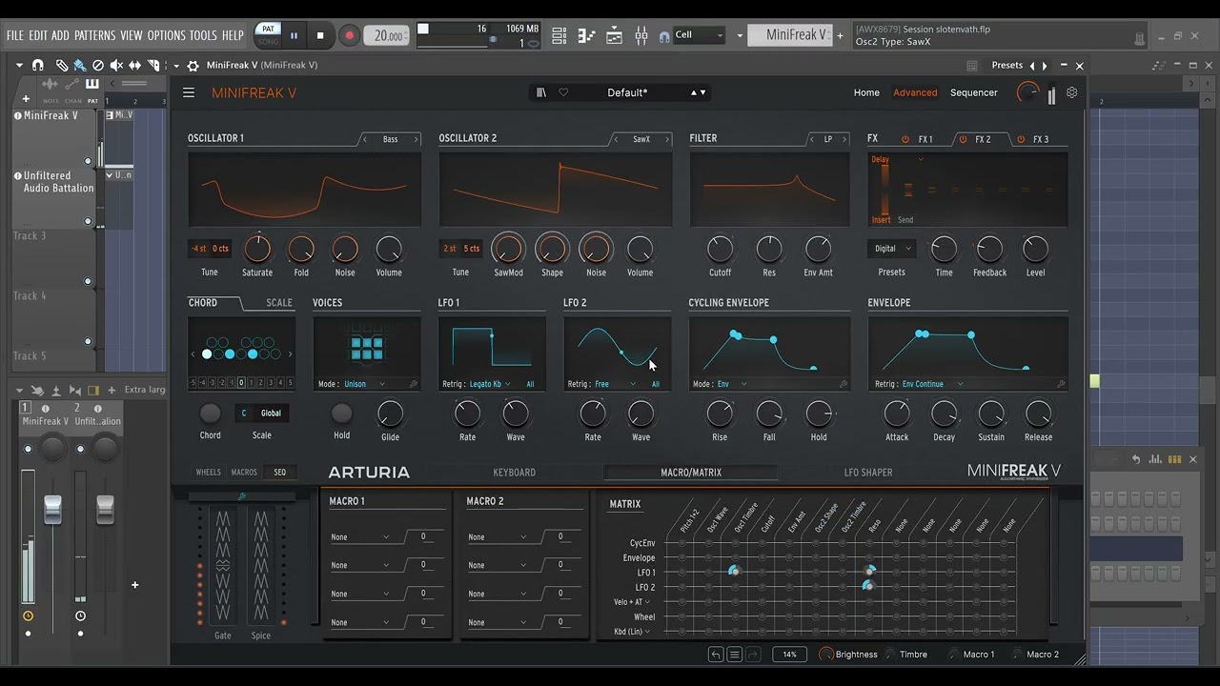1220x686 pixels.
Task: Switch to the Sequencer view
Action: pyautogui.click(x=973, y=92)
